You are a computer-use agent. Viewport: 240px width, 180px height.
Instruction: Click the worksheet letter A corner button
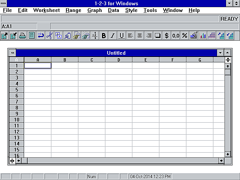pos(16,60)
